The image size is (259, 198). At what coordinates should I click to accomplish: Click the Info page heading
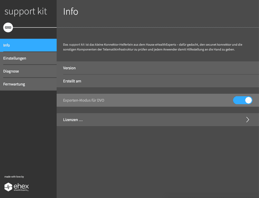70,11
